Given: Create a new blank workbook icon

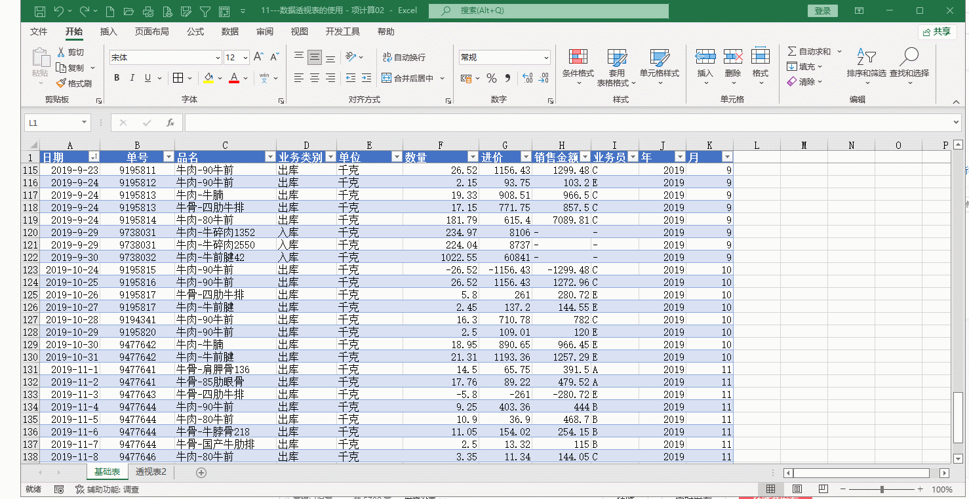Looking at the screenshot, I should (110, 11).
